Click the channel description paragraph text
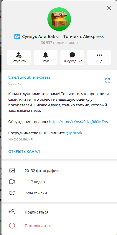Image resolution: width=117 pixels, height=235 pixels. (x=58, y=102)
